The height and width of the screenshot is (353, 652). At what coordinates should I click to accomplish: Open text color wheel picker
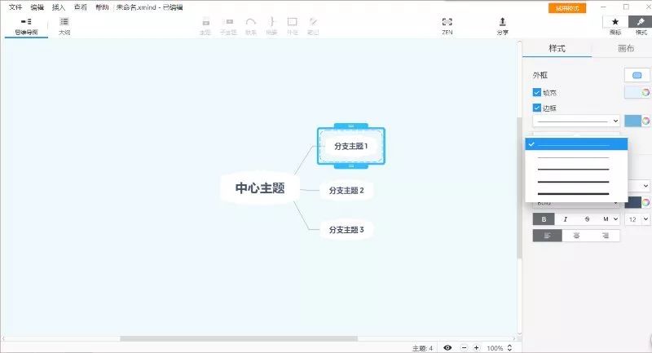[x=645, y=202]
